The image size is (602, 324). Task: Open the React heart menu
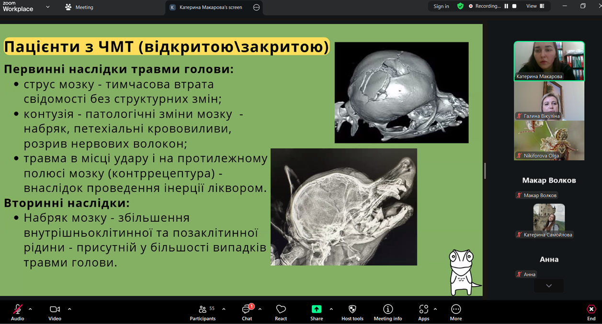[x=281, y=312]
